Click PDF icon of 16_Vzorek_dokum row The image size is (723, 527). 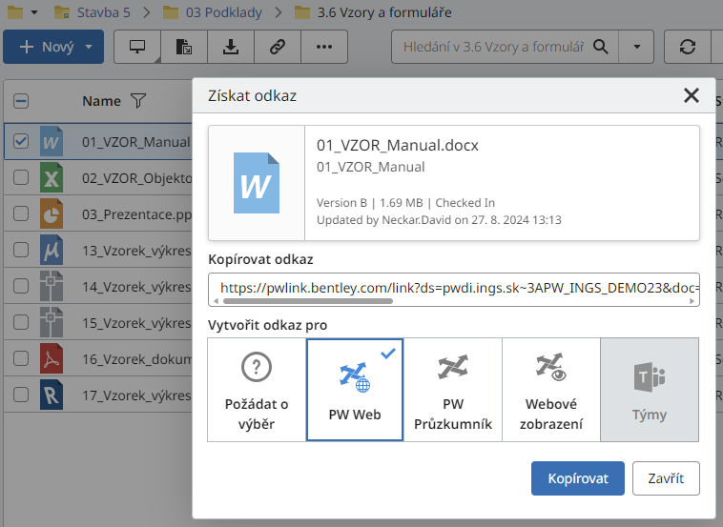(x=52, y=358)
